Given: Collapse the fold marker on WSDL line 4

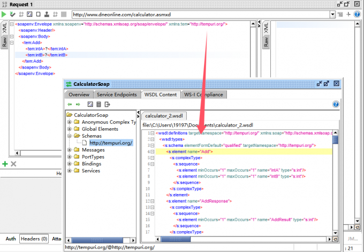Looking at the screenshot, I should (x=152, y=152).
